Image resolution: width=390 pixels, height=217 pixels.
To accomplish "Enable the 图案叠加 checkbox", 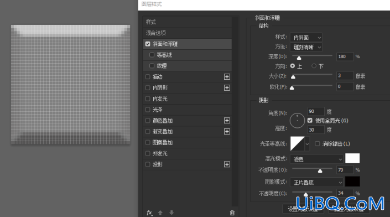I will 148,143.
